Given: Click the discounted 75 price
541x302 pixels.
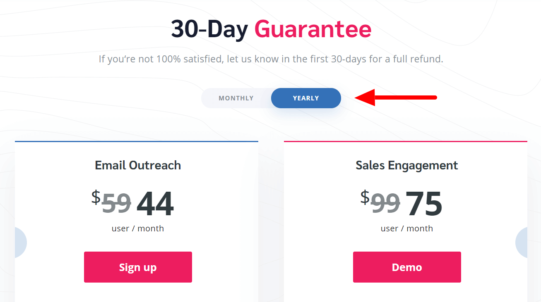Looking at the screenshot, I should 424,204.
